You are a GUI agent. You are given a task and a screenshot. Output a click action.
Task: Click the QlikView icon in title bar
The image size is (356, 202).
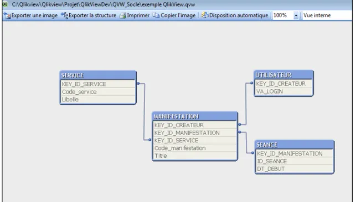pyautogui.click(x=5, y=4)
